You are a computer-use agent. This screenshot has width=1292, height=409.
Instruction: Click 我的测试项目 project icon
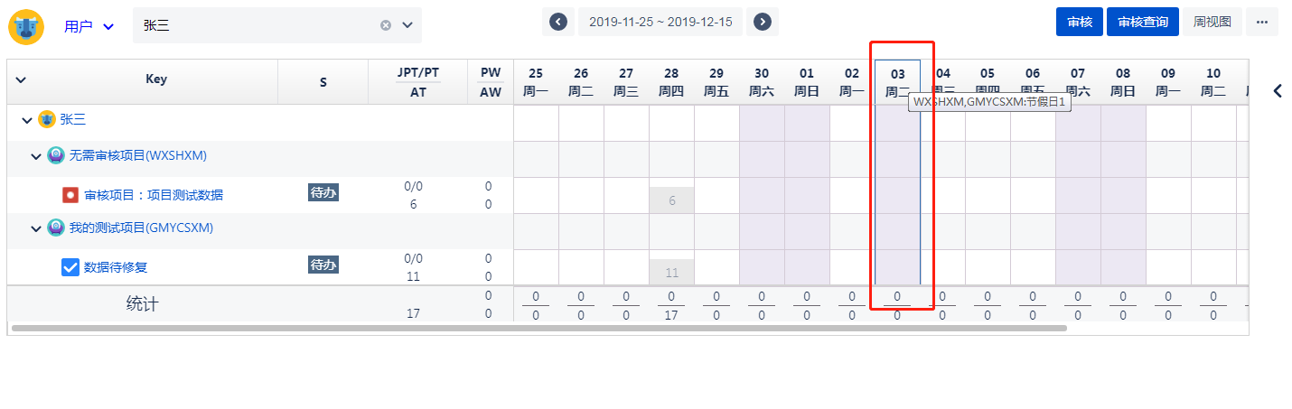point(56,228)
